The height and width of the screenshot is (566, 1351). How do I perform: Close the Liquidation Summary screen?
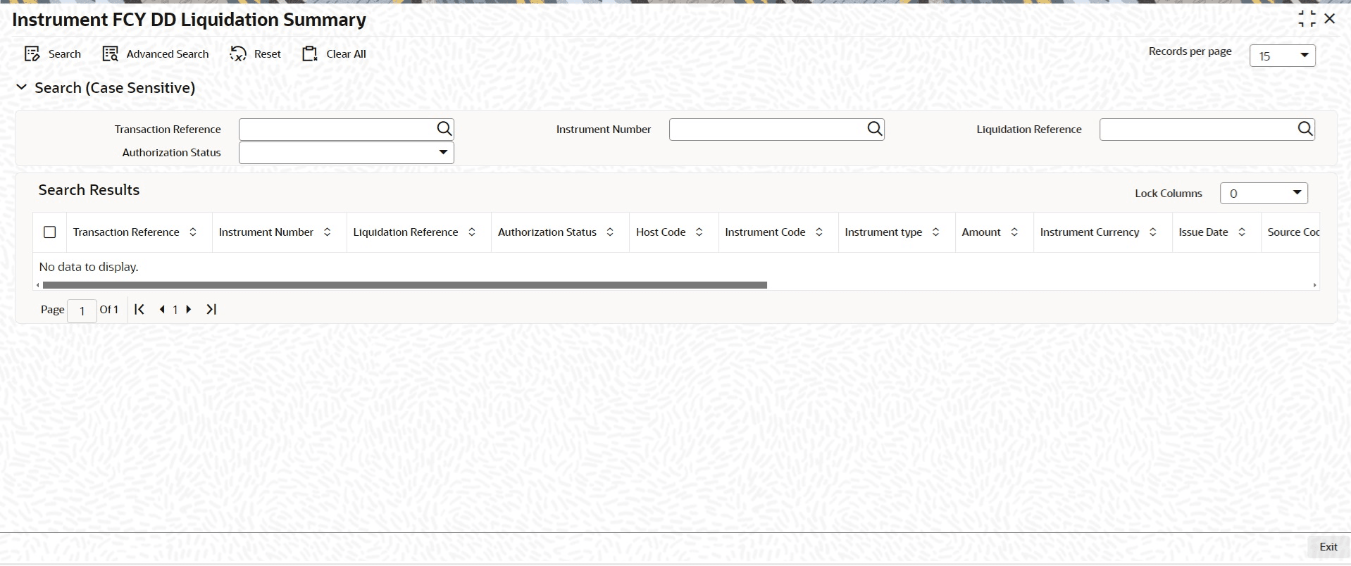pos(1330,19)
